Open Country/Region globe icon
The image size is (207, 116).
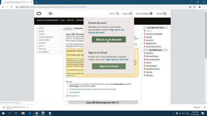pos(151,14)
